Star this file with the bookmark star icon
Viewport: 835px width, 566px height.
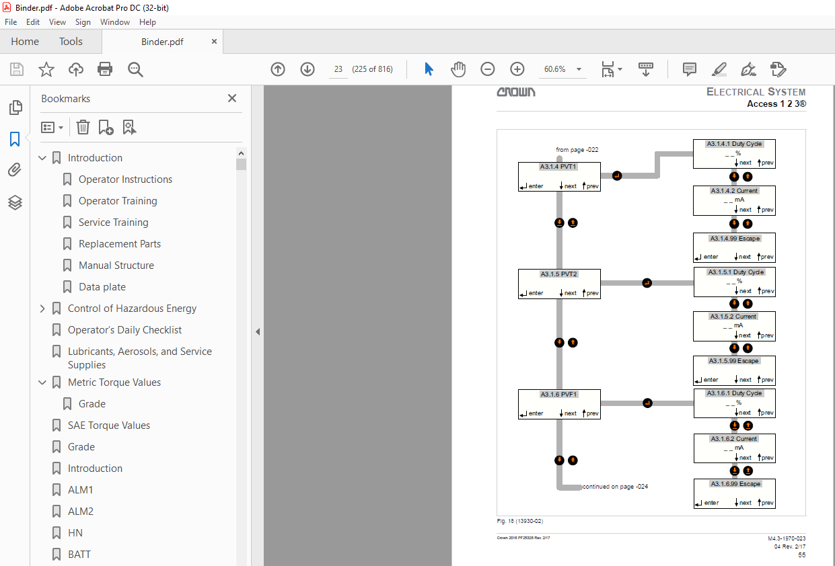46,69
